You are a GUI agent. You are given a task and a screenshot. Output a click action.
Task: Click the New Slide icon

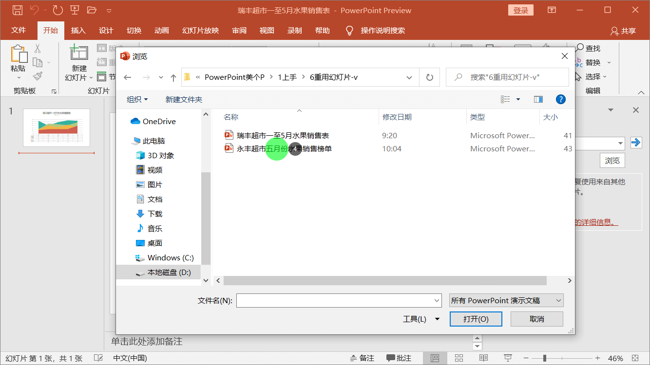click(x=79, y=53)
